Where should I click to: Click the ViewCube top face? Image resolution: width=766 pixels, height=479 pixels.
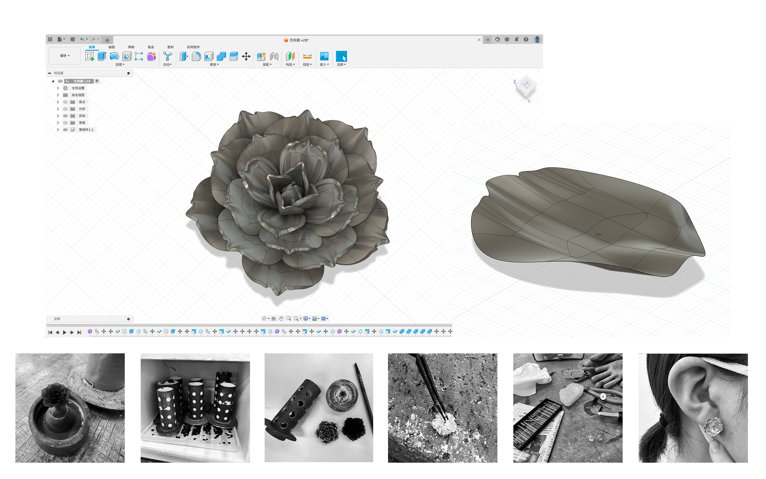pos(526,84)
